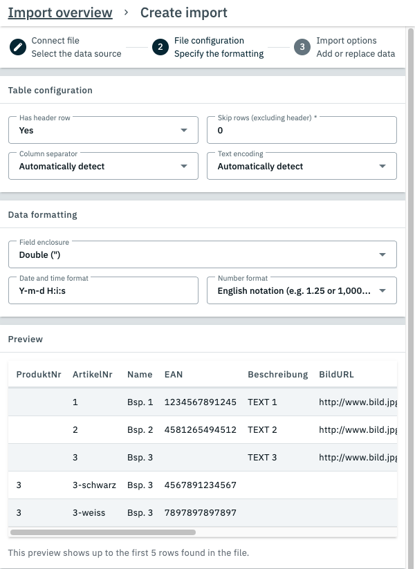Click the step 2 File configuration circle
The height and width of the screenshot is (569, 415).
tap(160, 47)
